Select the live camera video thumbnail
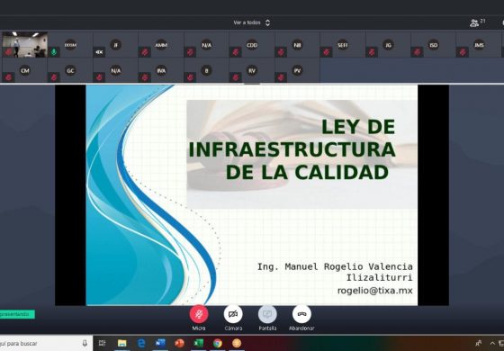Viewport: 504px width, 351px height. tap(25, 44)
